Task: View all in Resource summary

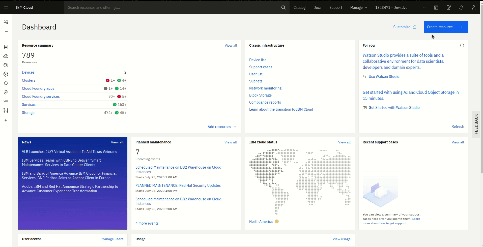Action: [x=231, y=45]
